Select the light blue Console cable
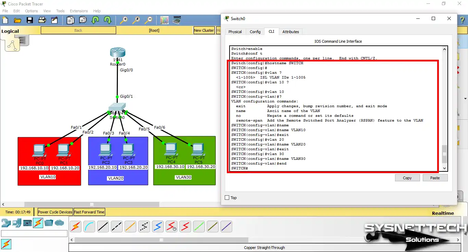The image size is (468, 252). (89, 226)
